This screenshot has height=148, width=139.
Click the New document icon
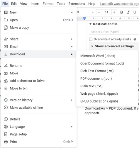point(6,12)
